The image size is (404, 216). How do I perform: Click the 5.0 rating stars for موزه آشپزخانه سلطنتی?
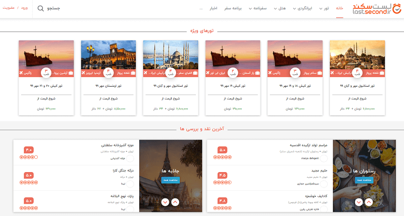coord(28,157)
